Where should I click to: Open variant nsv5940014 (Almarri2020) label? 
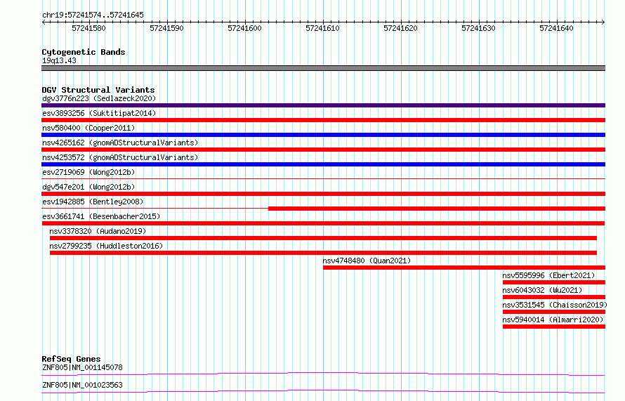click(553, 320)
